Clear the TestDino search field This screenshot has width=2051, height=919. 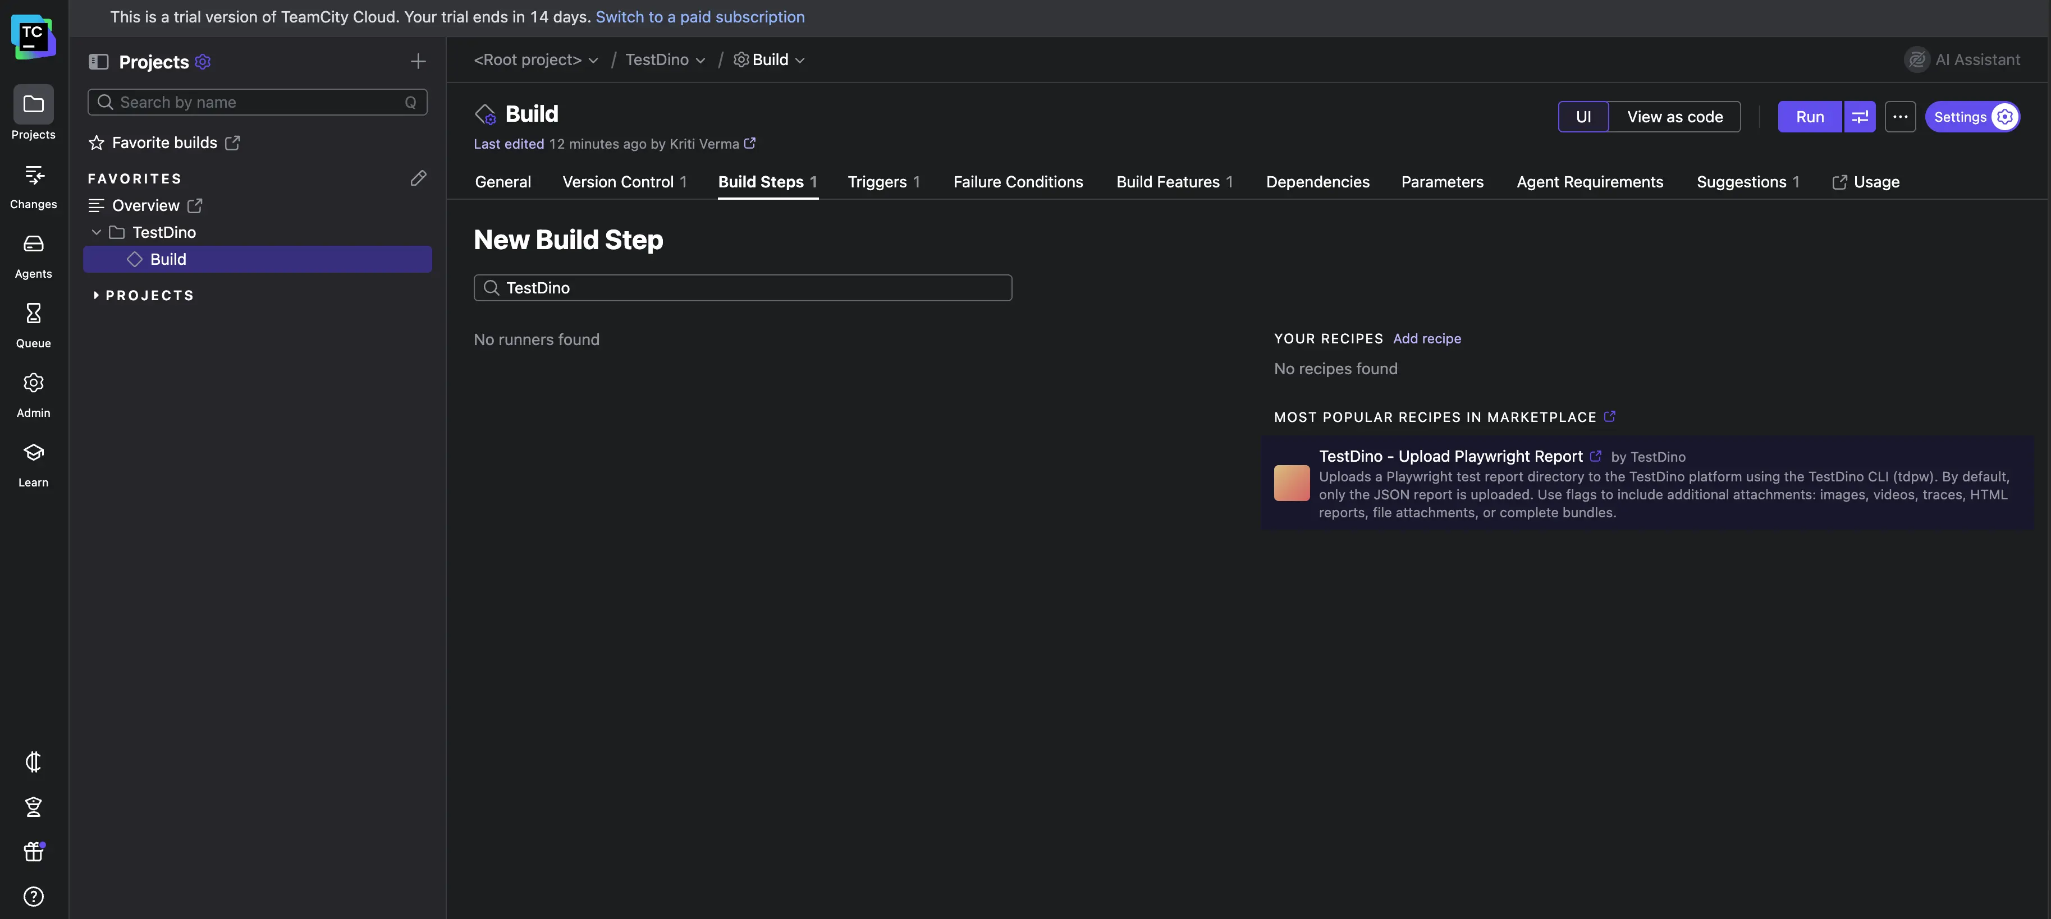click(x=742, y=288)
